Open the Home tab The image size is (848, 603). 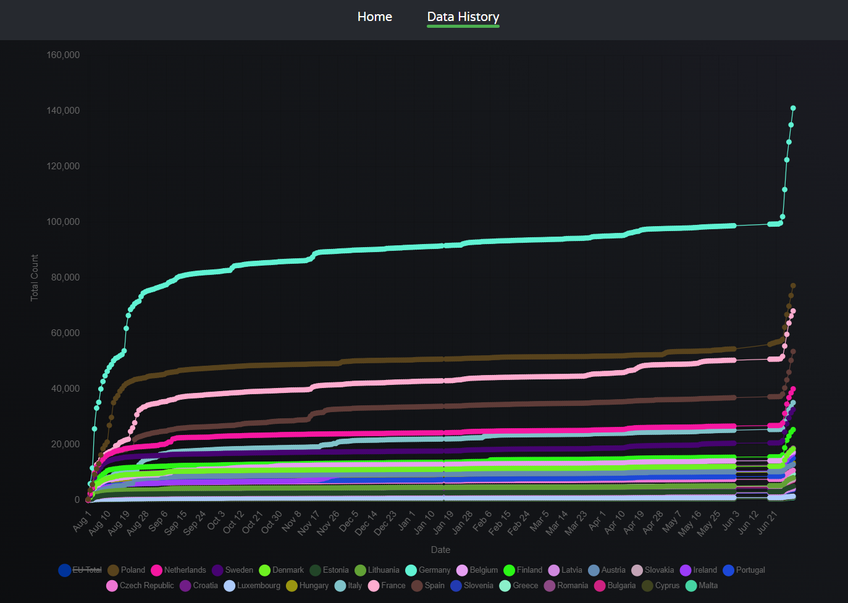click(x=374, y=17)
